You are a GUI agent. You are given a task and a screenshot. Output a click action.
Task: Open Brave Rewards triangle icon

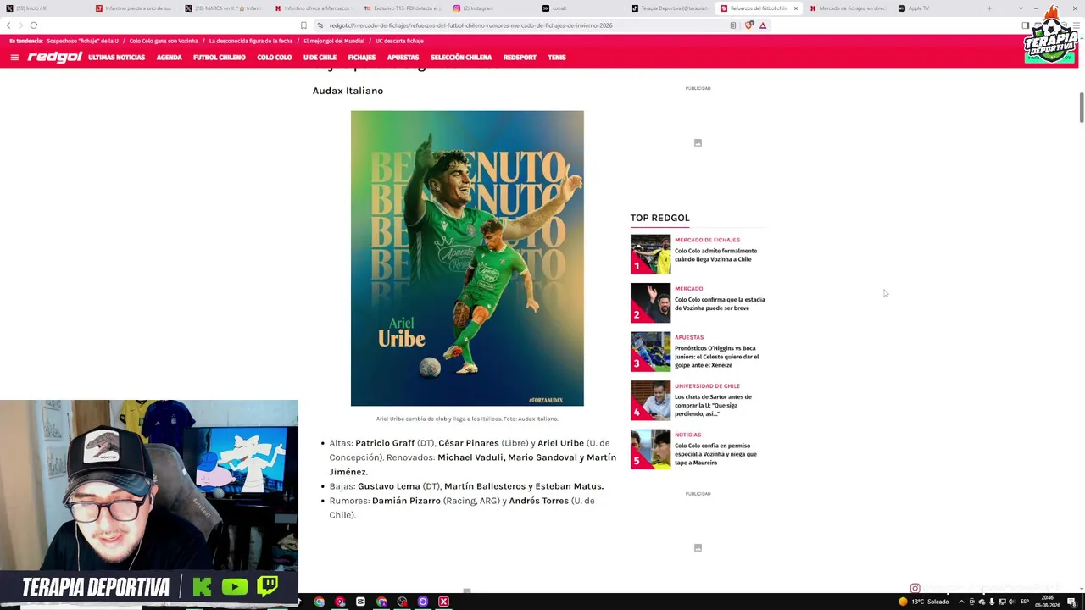coord(763,25)
